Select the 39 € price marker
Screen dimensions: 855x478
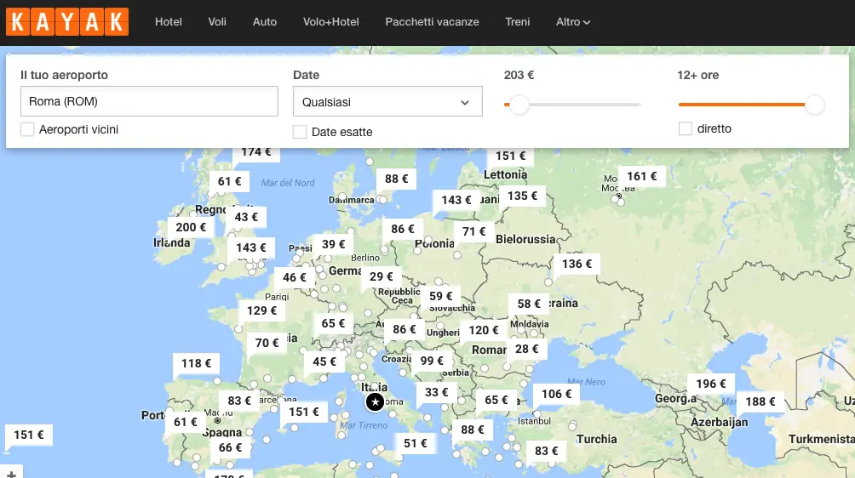(x=333, y=244)
